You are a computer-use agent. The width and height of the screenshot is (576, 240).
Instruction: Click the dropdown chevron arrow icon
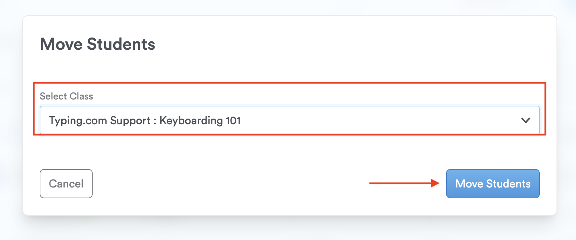click(x=526, y=120)
